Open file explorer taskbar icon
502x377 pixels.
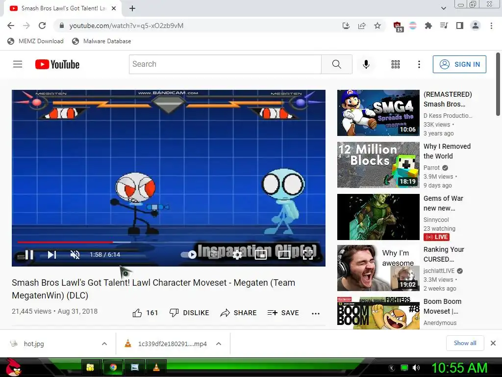click(90, 367)
